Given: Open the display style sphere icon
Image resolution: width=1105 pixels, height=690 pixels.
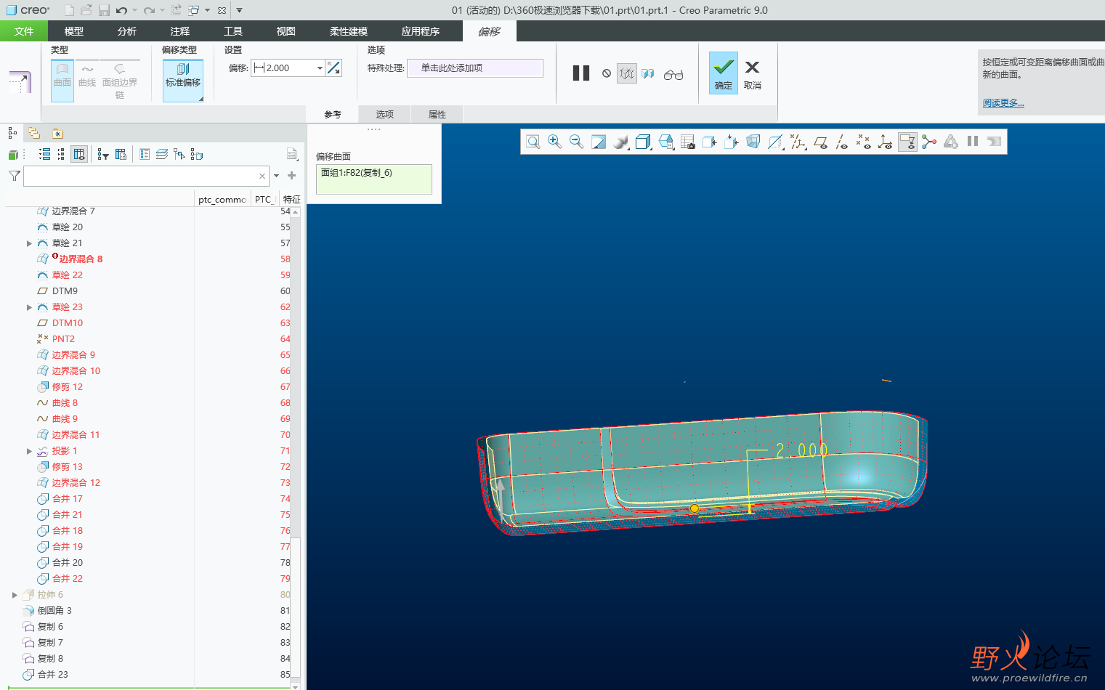Looking at the screenshot, I should point(620,142).
